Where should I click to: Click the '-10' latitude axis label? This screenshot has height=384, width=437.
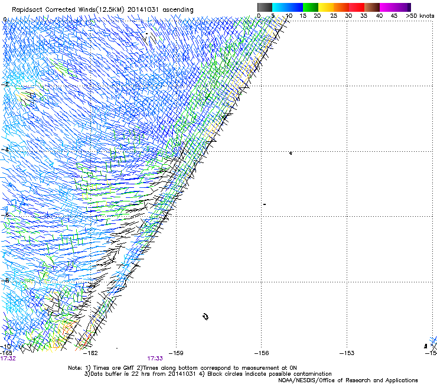click(5, 347)
